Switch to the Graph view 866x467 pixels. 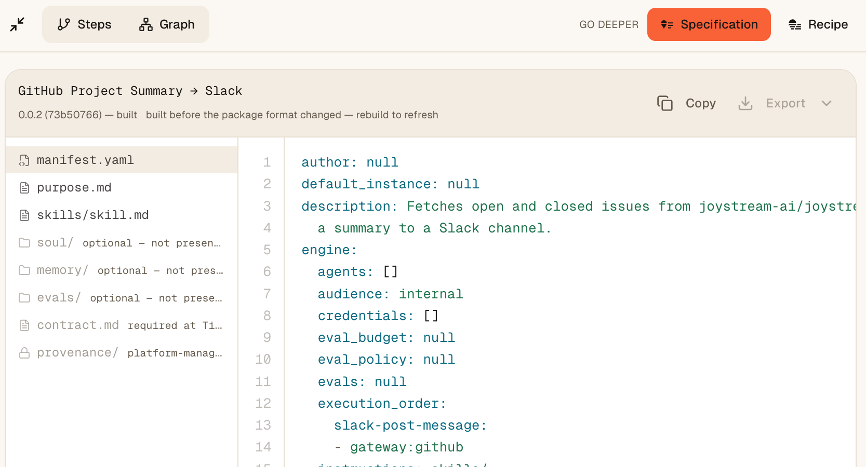[167, 24]
